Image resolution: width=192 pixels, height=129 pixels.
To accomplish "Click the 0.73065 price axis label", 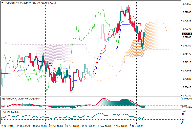I will [186, 4].
